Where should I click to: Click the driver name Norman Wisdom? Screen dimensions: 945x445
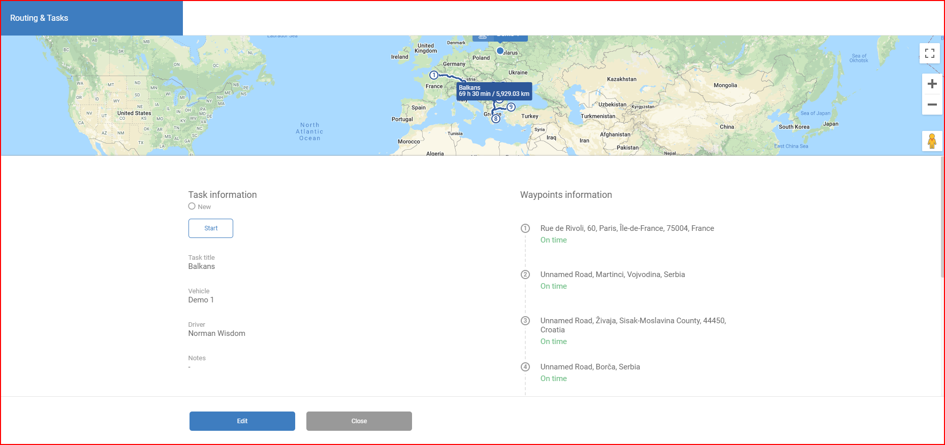coord(216,333)
